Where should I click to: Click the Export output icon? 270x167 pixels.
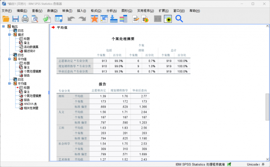[x=46, y=19]
